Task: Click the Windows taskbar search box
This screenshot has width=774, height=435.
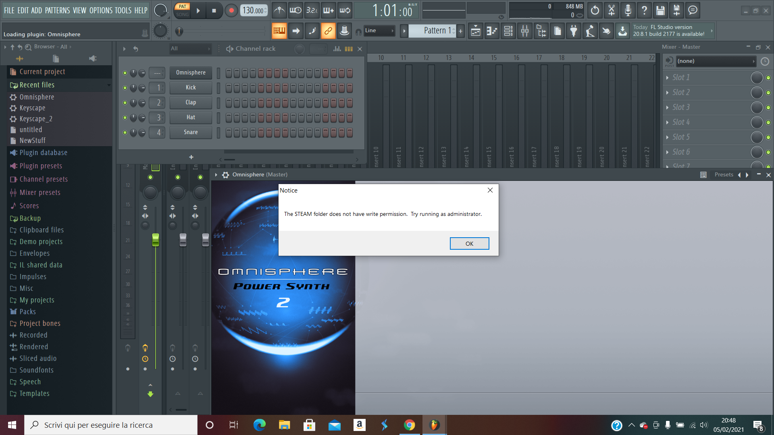Action: (x=111, y=425)
